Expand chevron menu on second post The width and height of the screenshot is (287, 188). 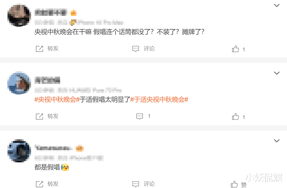pos(277,73)
